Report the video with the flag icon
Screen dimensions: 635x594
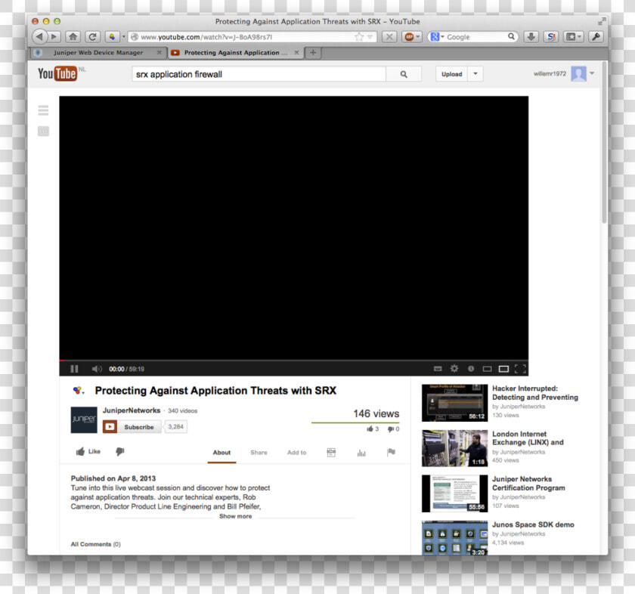(391, 452)
